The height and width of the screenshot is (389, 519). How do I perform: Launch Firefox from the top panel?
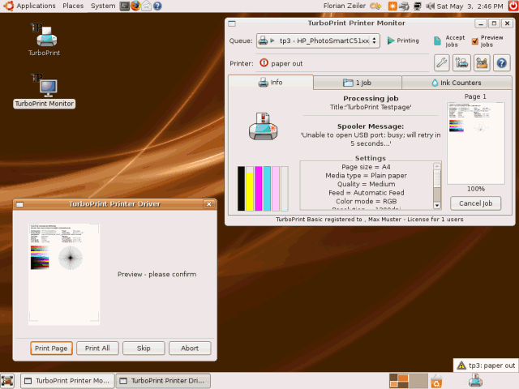(135, 6)
